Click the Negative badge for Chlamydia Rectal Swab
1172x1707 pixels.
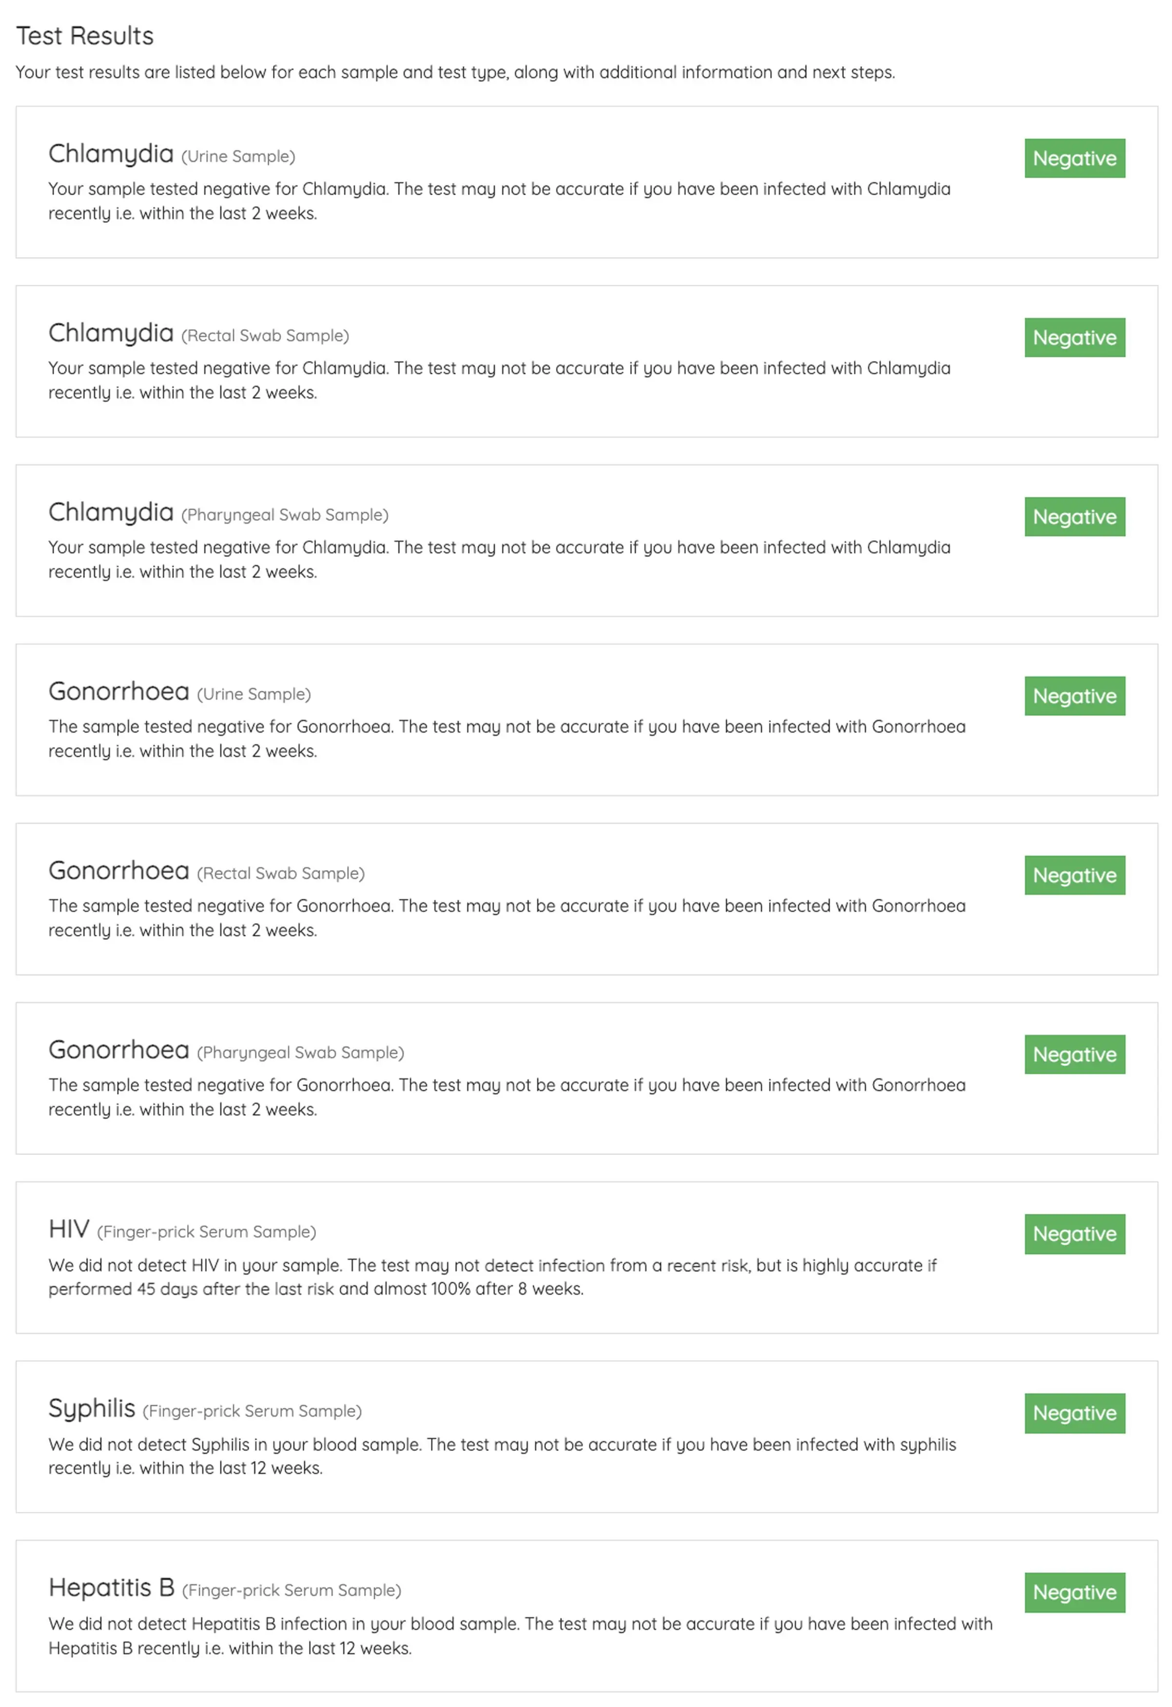pos(1074,337)
